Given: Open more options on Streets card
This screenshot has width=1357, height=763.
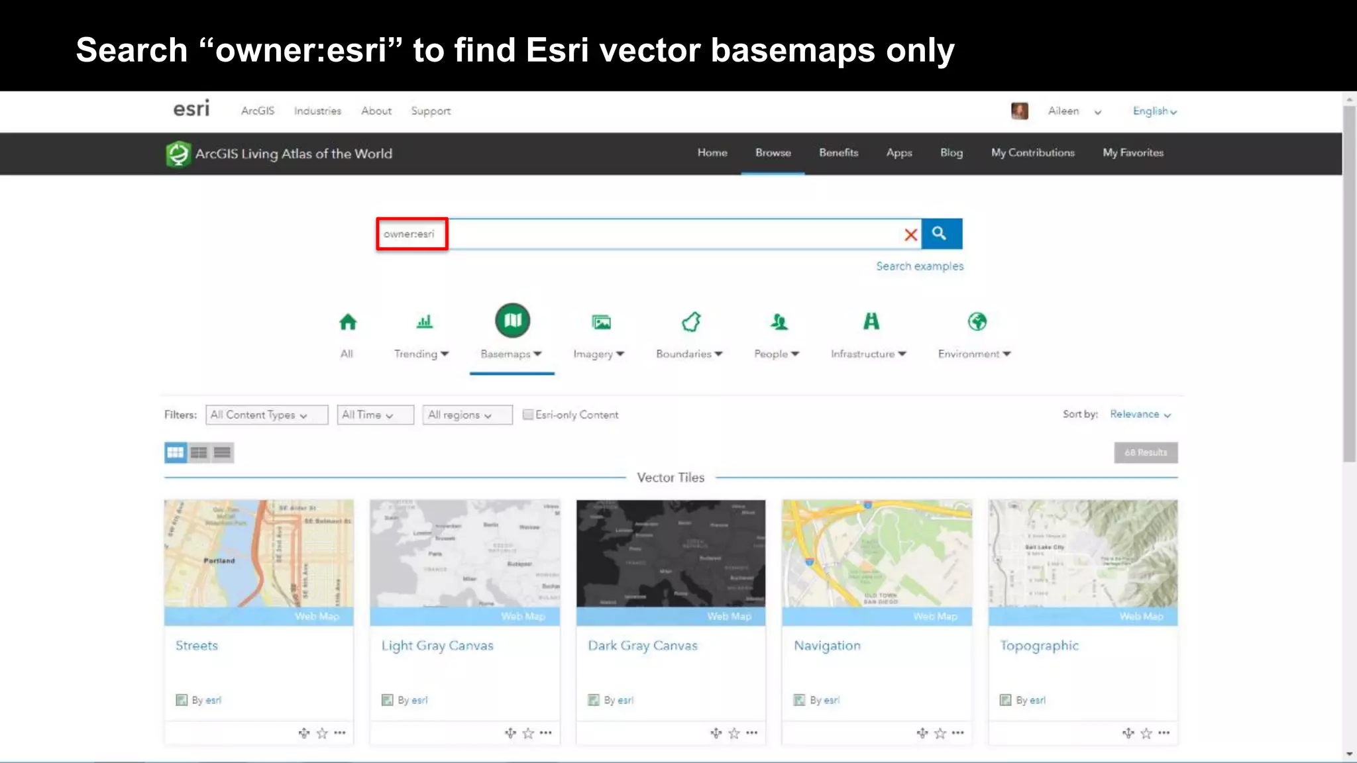Looking at the screenshot, I should click(340, 733).
